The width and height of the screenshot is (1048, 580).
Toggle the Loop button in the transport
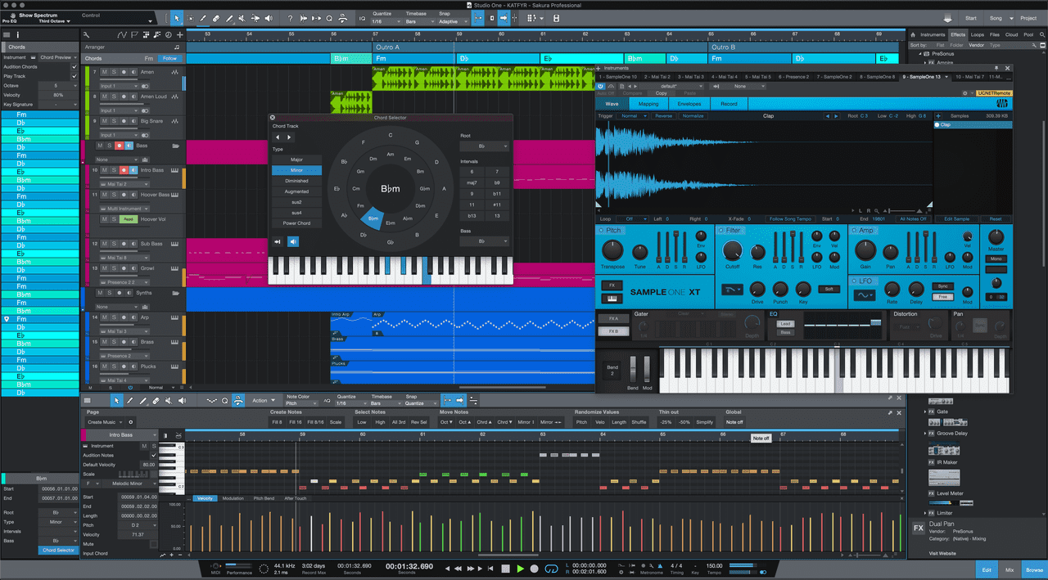551,569
